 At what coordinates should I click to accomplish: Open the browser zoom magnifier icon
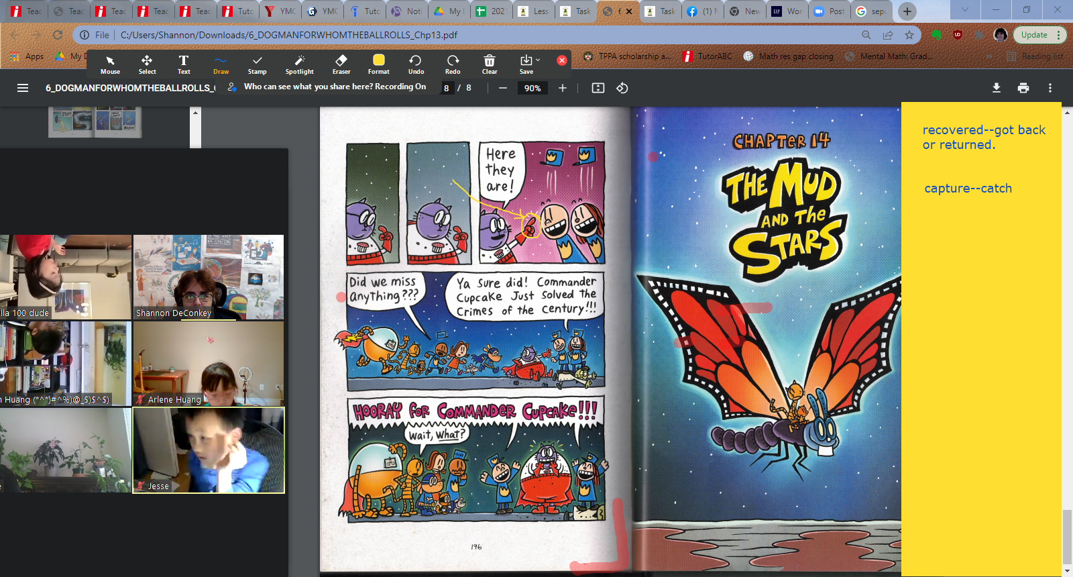tap(866, 35)
